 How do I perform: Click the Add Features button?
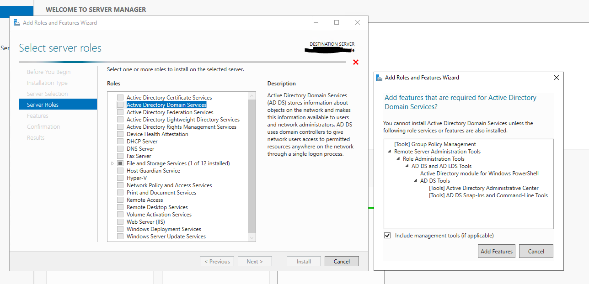pos(497,251)
